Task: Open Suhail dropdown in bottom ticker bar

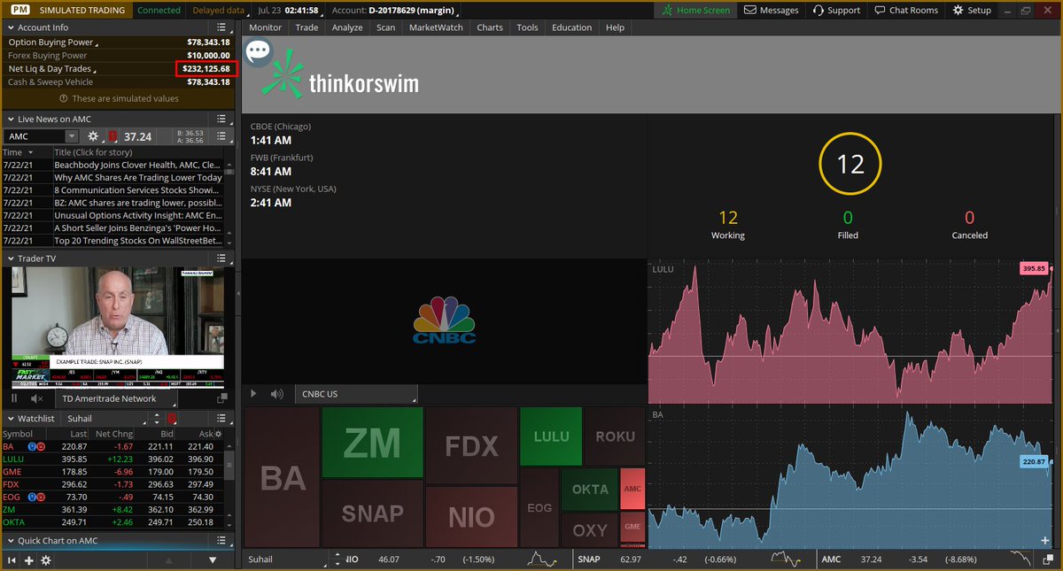Action: pyautogui.click(x=287, y=559)
